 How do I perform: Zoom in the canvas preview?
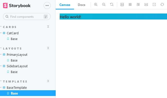(x=96, y=4)
